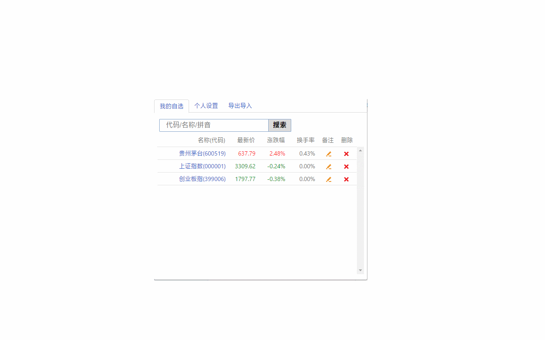Viewport: 545px width, 340px height.
Task: Click turnover value 0.43%
Action: [x=307, y=153]
